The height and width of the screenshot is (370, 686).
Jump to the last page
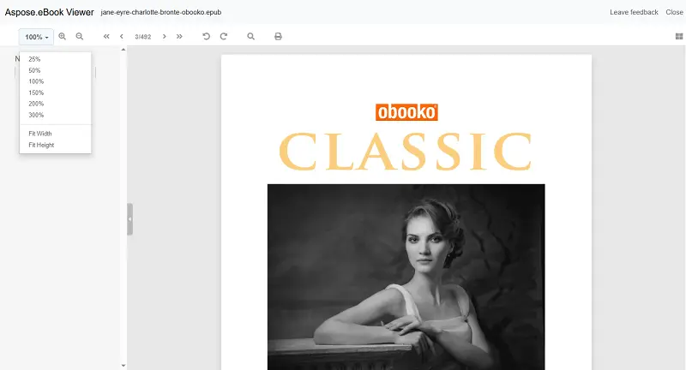(x=179, y=37)
